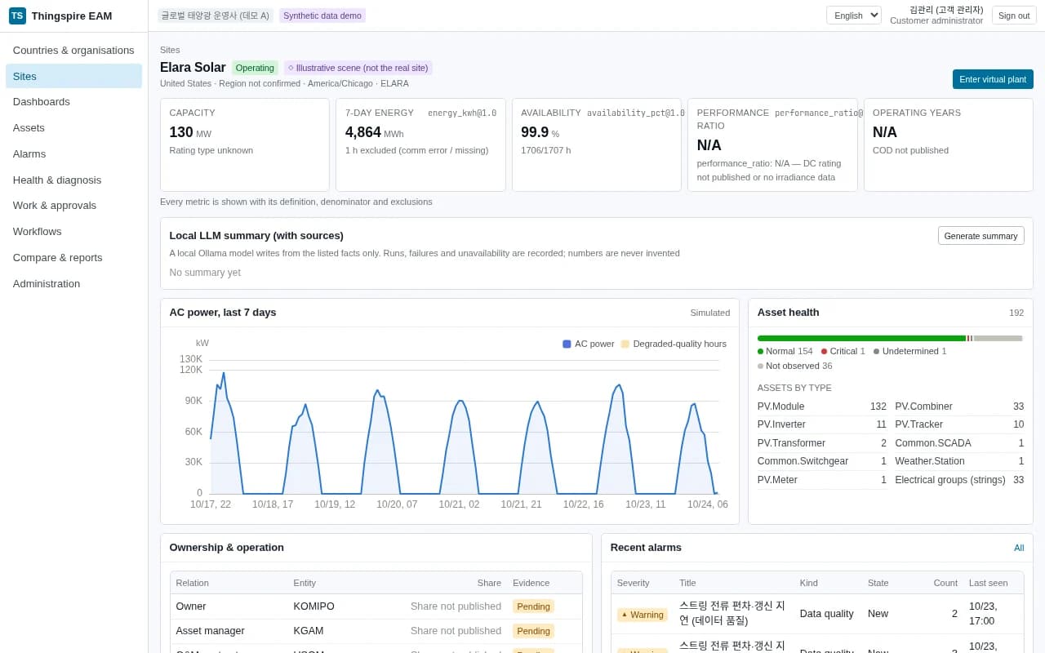Screen dimensions: 1045x653
Task: Click the TS Thingspire logo icon
Action: pyautogui.click(x=17, y=16)
